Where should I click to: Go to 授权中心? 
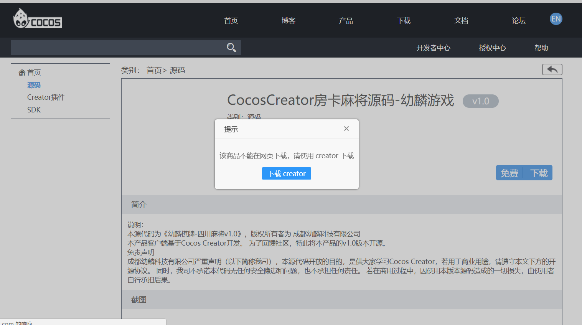click(x=492, y=48)
